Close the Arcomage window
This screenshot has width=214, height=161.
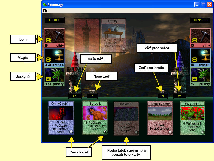coord(209,5)
